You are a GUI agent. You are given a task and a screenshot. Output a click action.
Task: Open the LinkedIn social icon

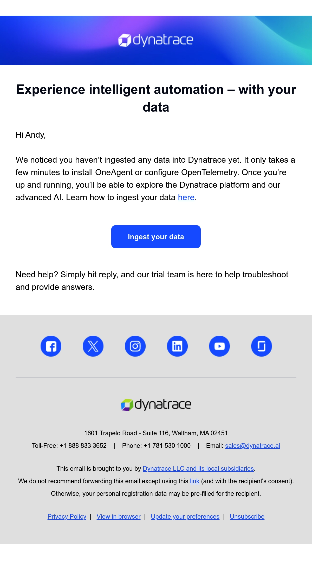pos(177,346)
